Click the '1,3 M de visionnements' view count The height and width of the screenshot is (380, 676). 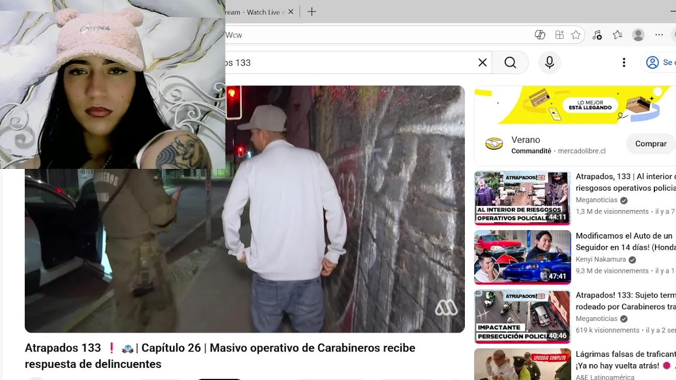coord(612,212)
